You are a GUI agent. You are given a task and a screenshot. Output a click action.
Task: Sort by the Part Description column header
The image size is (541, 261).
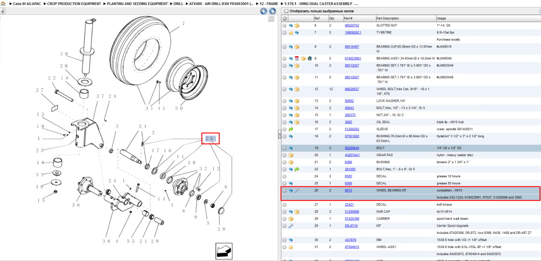tap(405, 18)
